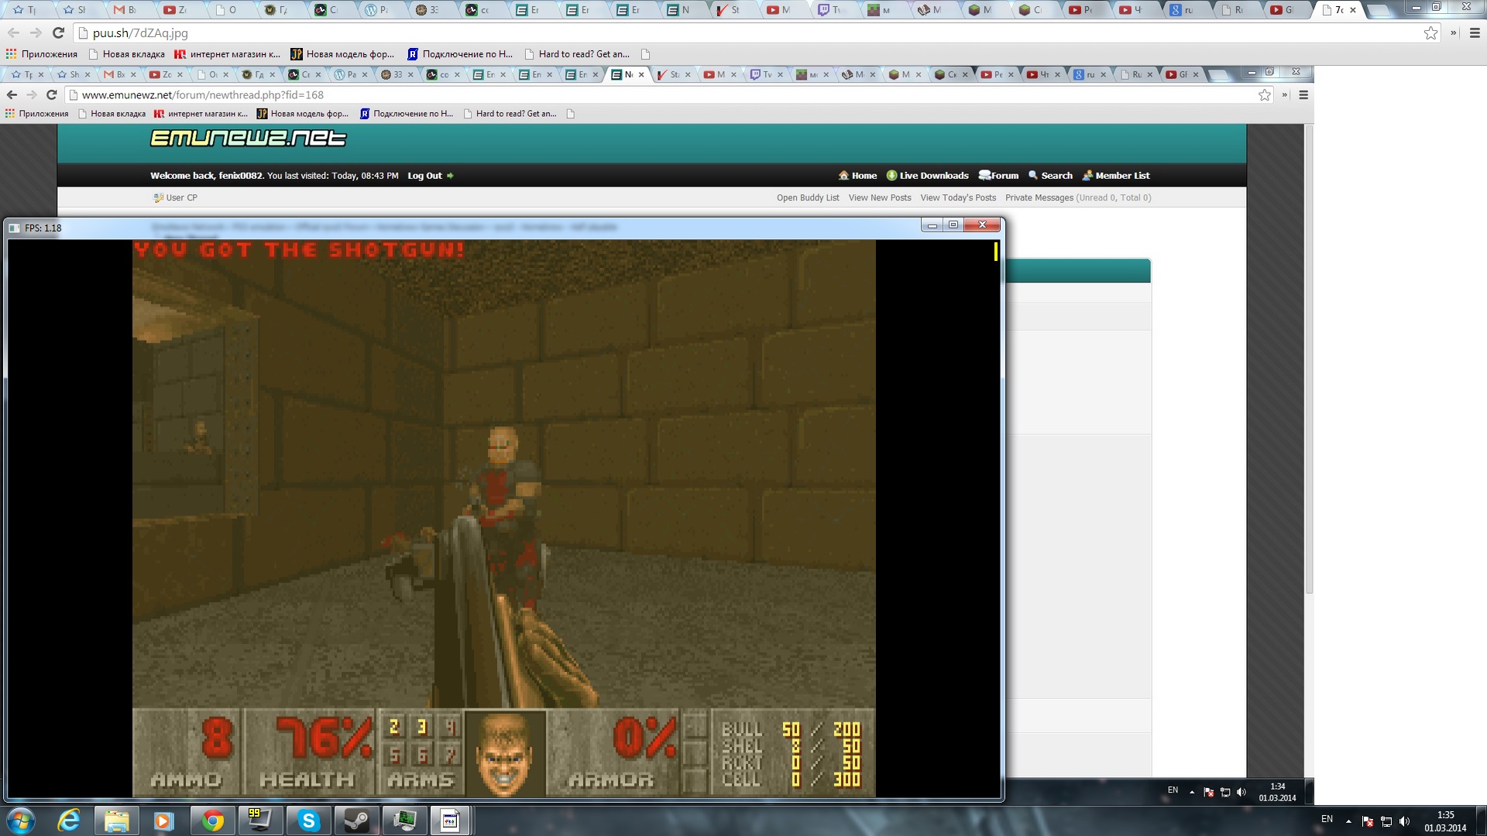
Task: Click the Windows Start orb
Action: pos(21,821)
